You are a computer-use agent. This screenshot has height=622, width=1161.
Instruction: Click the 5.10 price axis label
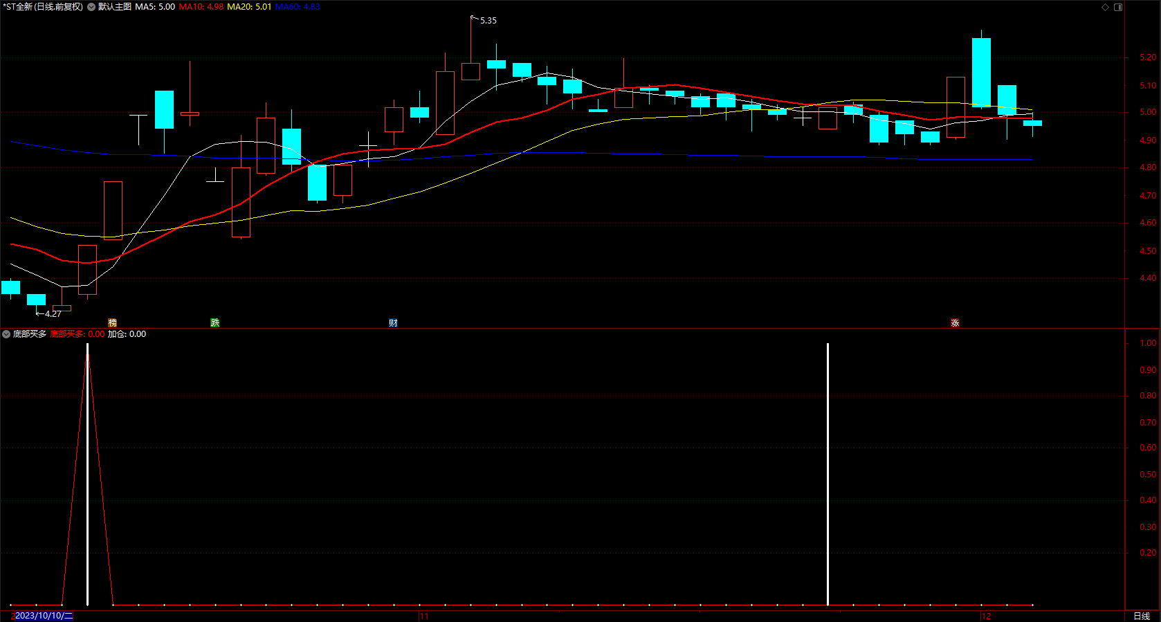(1148, 86)
